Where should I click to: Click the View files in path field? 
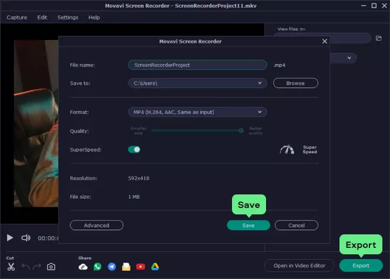pyautogui.click(x=322, y=38)
